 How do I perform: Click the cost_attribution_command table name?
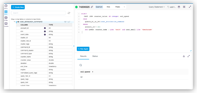click(31, 22)
